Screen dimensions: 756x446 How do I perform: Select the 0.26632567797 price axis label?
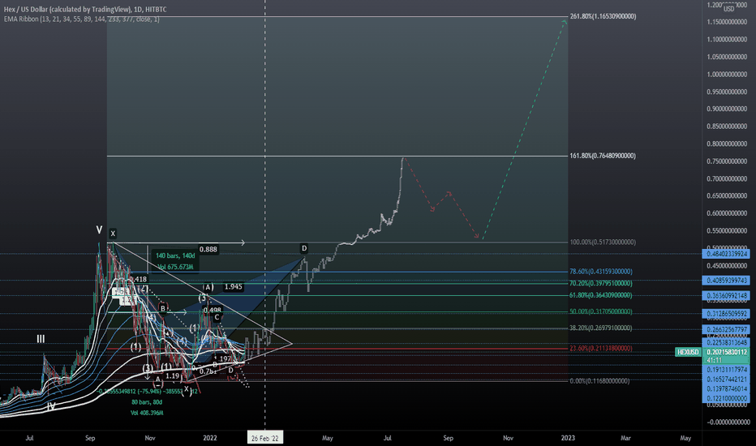[x=727, y=330]
